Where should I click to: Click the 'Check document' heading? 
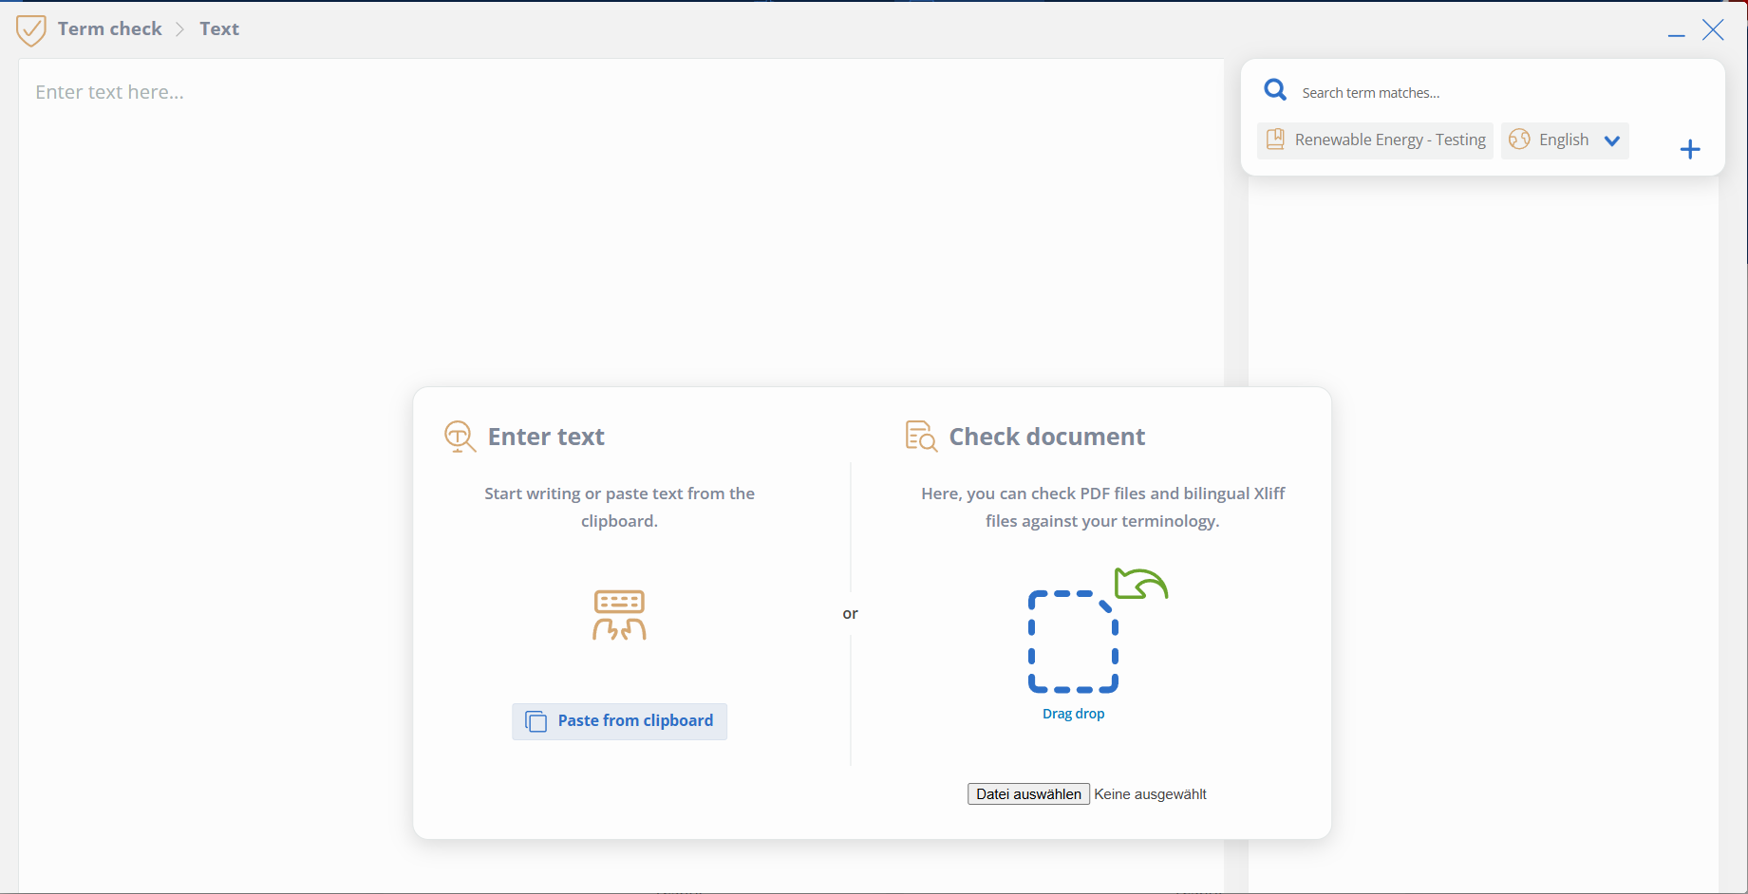tap(1047, 437)
